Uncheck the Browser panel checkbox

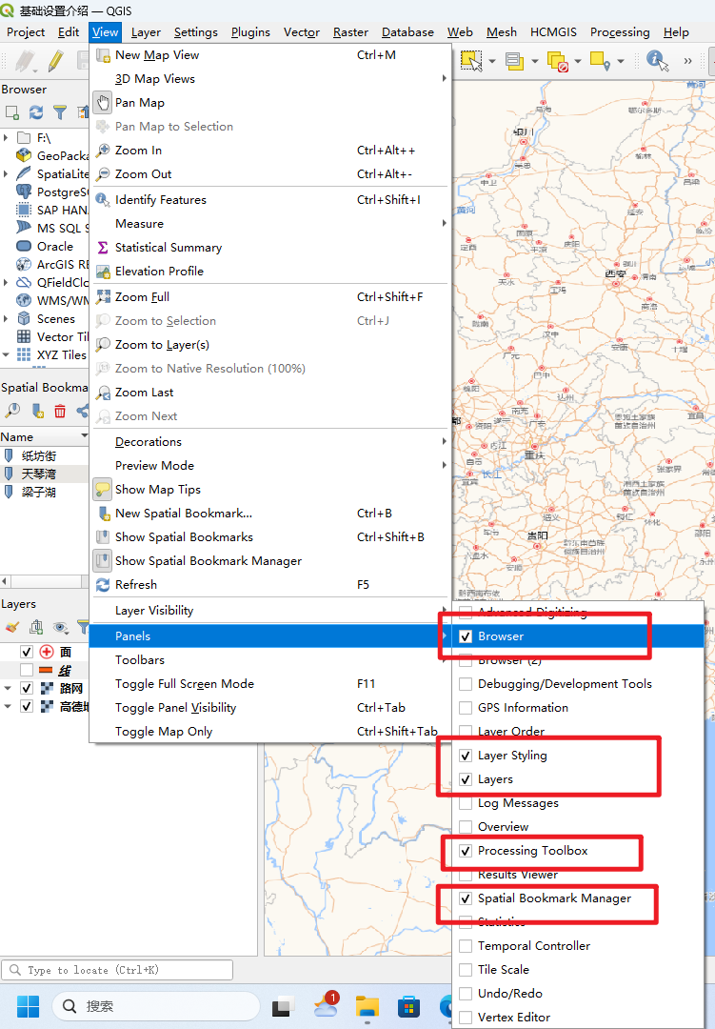point(466,636)
